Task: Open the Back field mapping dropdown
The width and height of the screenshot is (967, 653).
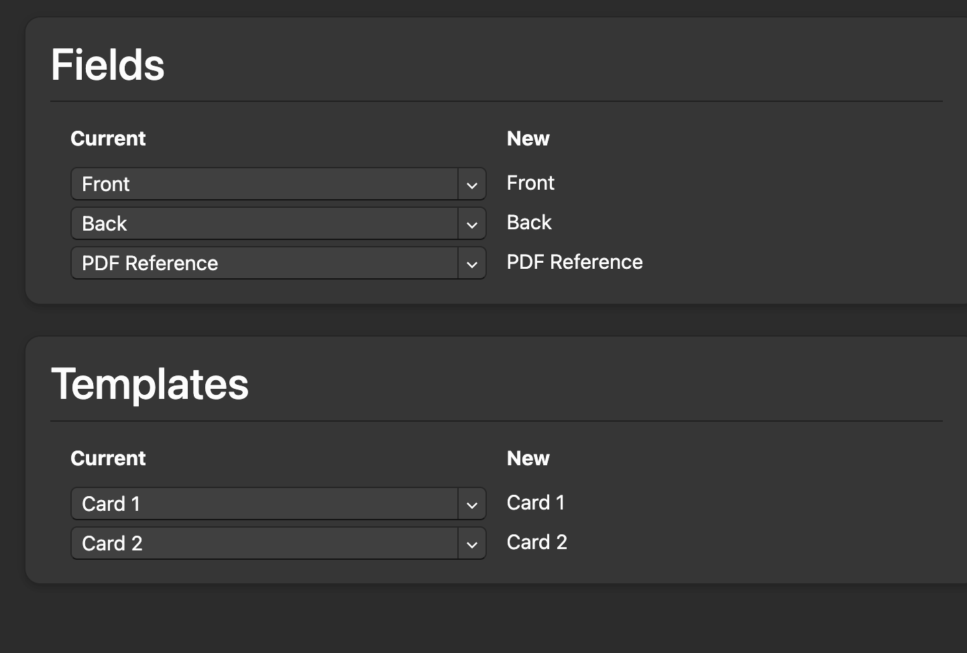Action: point(265,223)
